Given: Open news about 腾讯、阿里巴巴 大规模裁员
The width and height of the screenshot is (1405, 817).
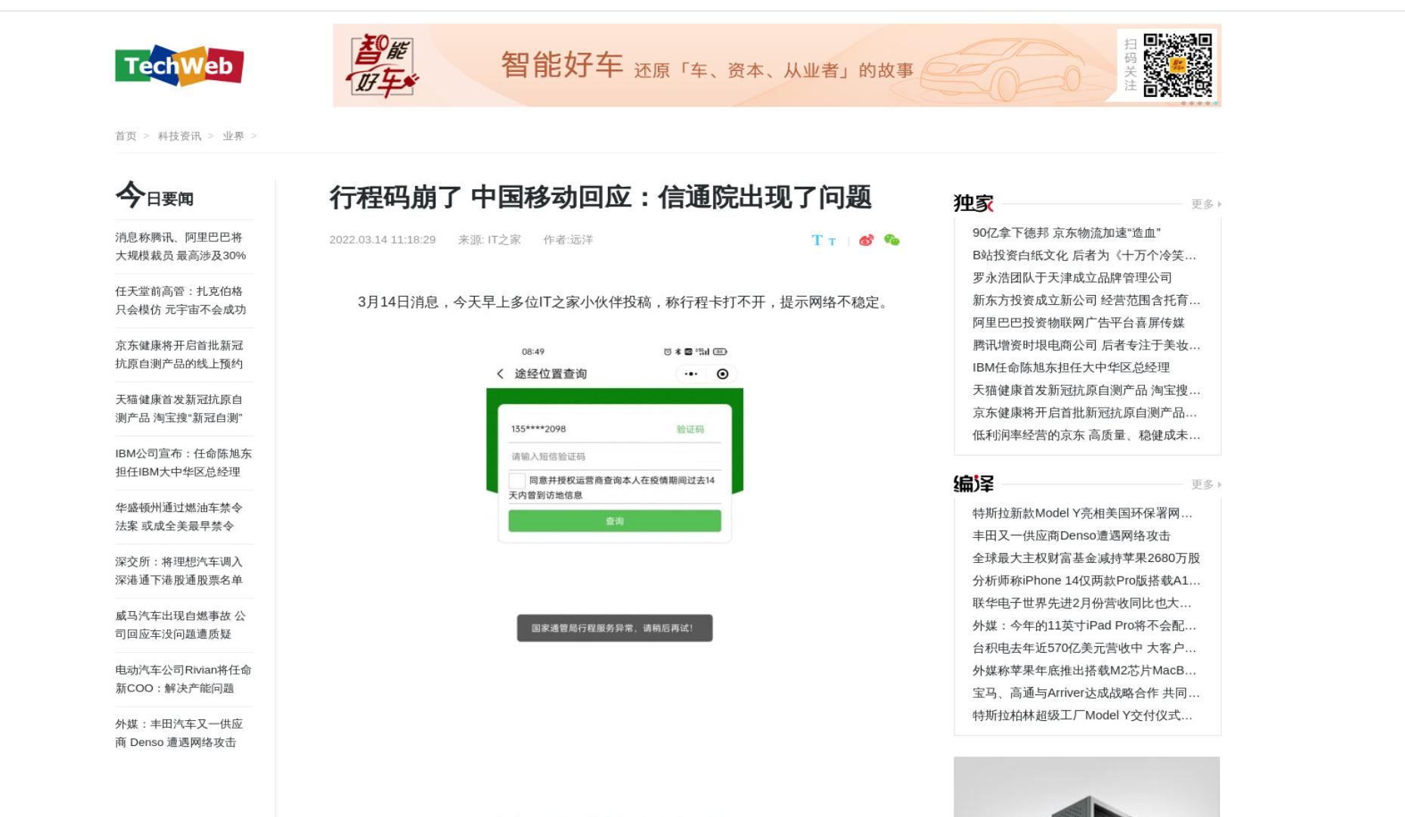Looking at the screenshot, I should [181, 247].
